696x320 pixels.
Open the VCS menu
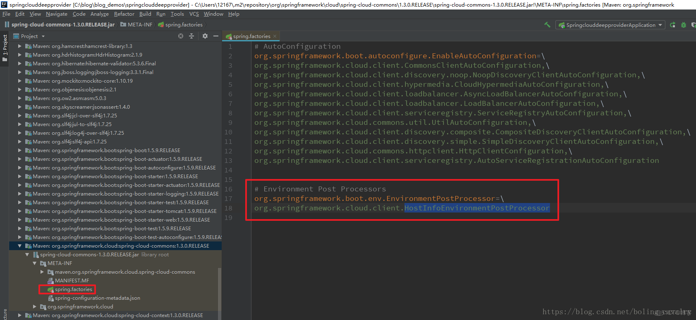tap(194, 14)
